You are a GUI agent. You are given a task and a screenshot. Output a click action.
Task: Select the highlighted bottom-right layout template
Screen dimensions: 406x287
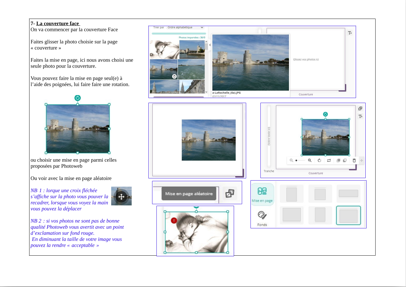pos(348,215)
